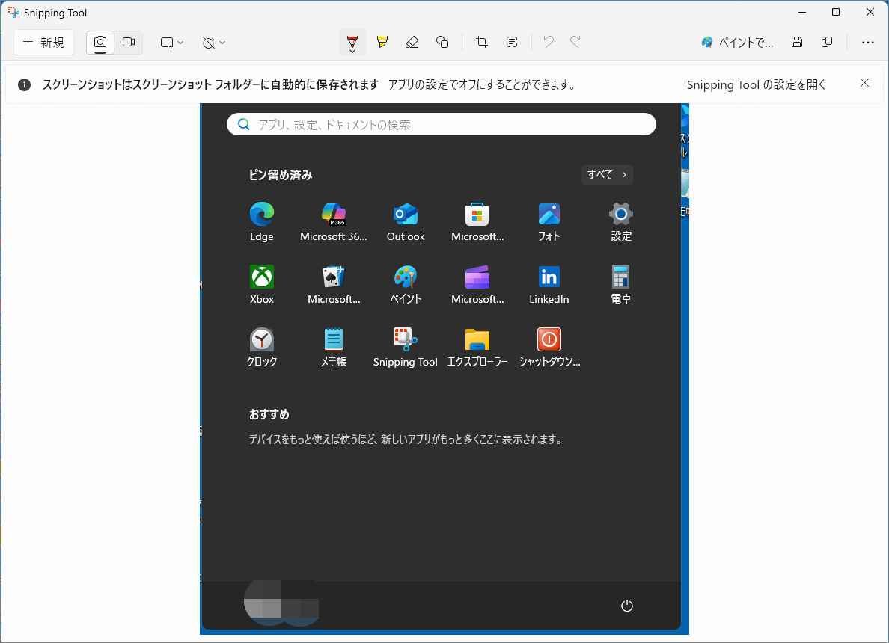Open the Xbox pinned app
Screen dimensions: 889x643
click(x=262, y=285)
